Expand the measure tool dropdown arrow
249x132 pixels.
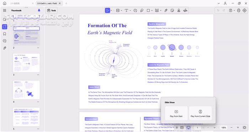(x=161, y=10)
